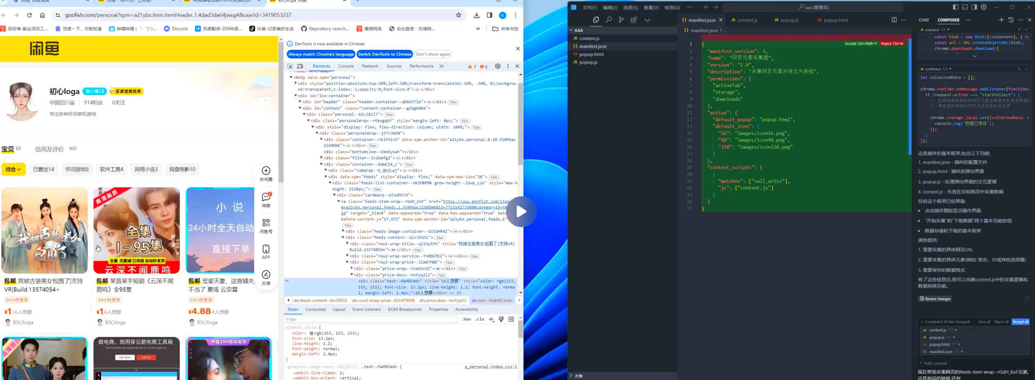Open composer history clock icon
1035x380 pixels.
(x=1011, y=20)
